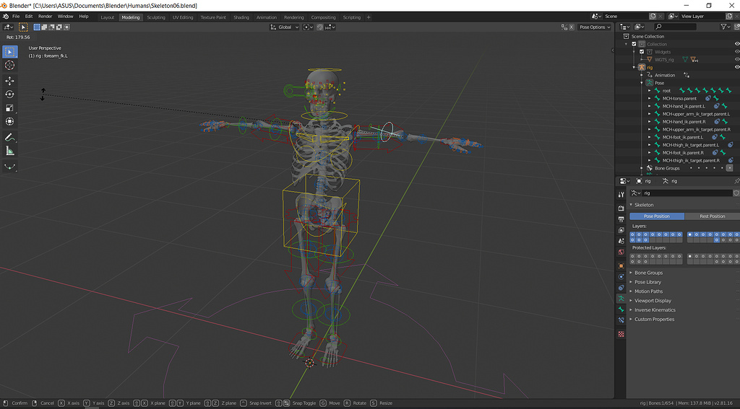Open the View Layer properties tab

coord(621,230)
